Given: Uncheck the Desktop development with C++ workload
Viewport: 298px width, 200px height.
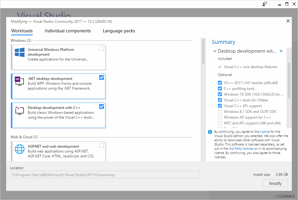Looking at the screenshot, I should point(102,107).
